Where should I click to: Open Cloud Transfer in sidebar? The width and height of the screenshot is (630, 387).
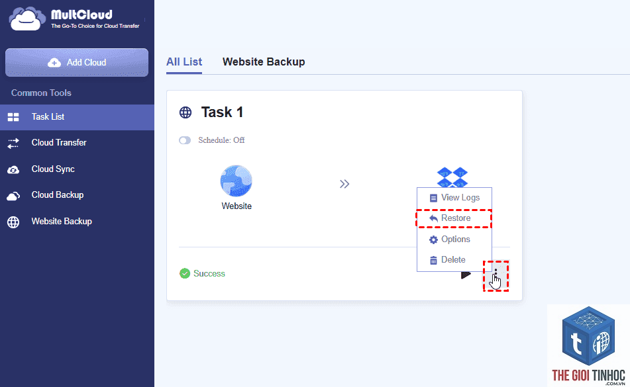click(x=77, y=143)
